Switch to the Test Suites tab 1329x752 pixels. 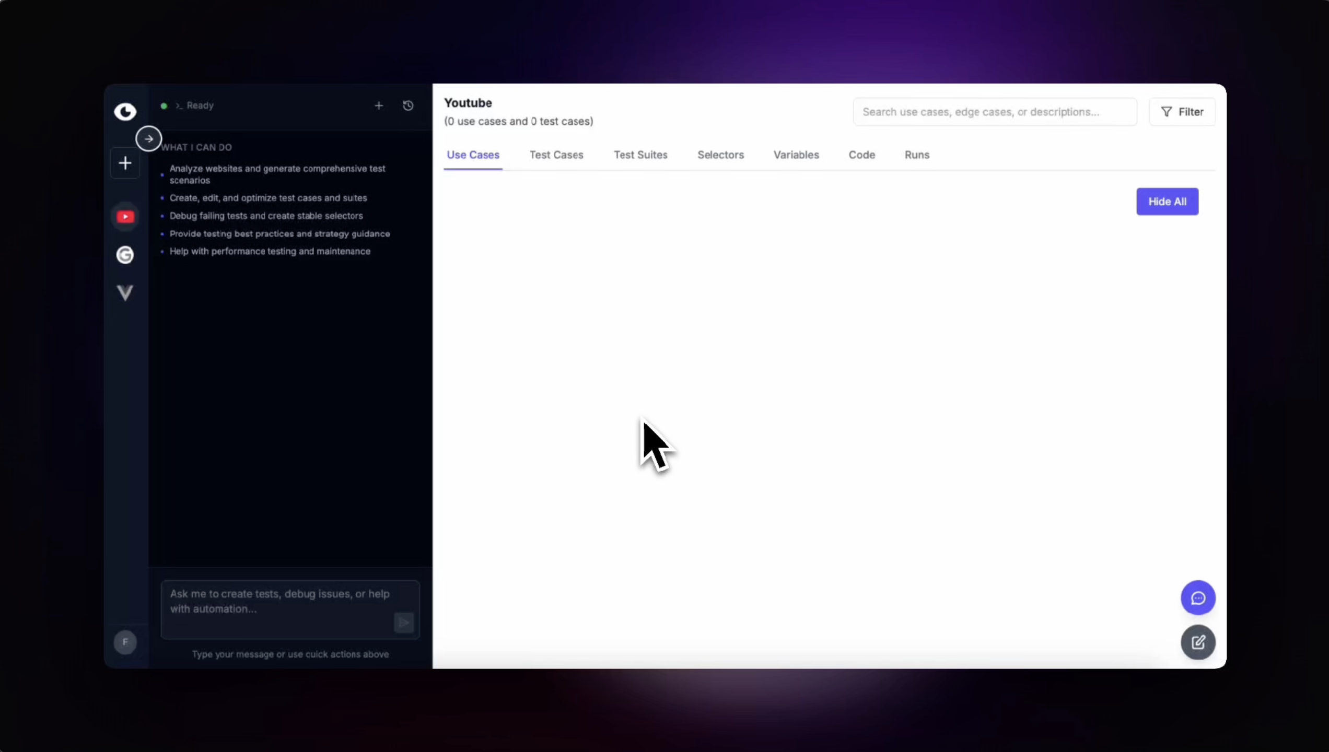(x=640, y=155)
